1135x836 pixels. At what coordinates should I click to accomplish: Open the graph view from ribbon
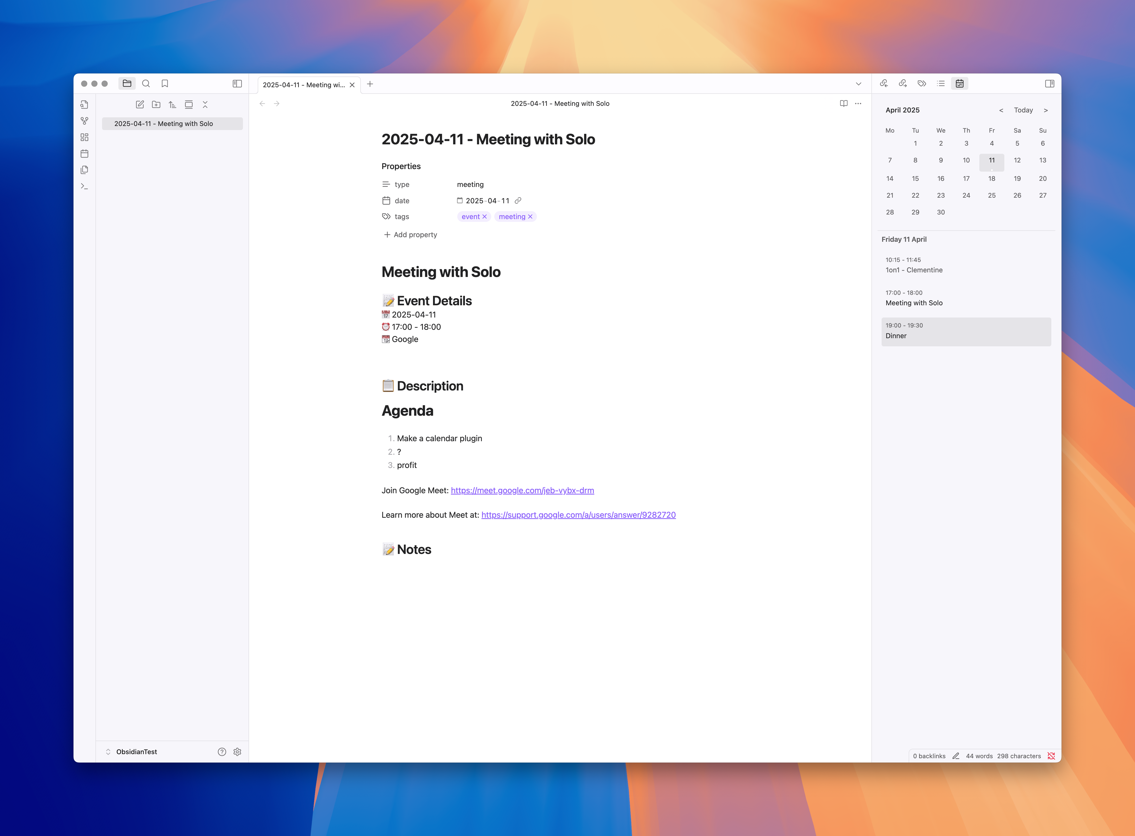pos(84,121)
